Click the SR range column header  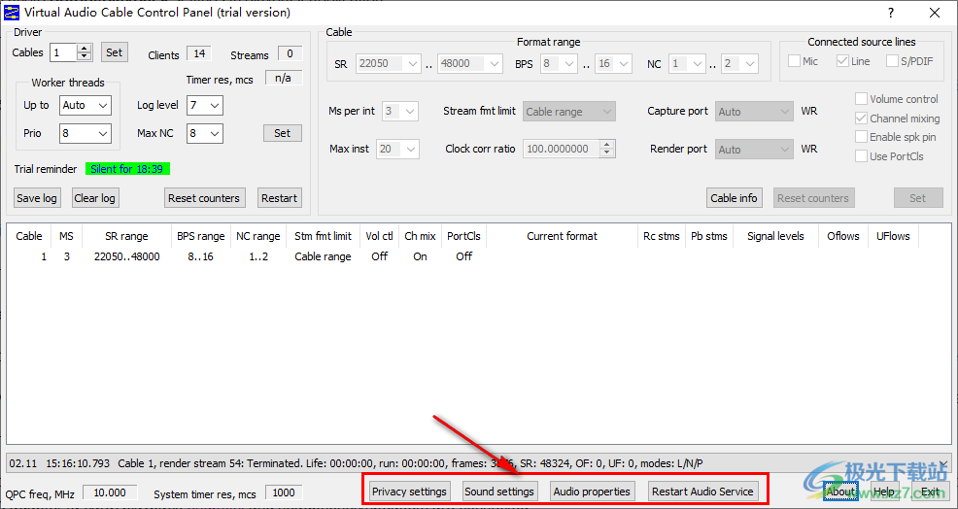tap(126, 236)
